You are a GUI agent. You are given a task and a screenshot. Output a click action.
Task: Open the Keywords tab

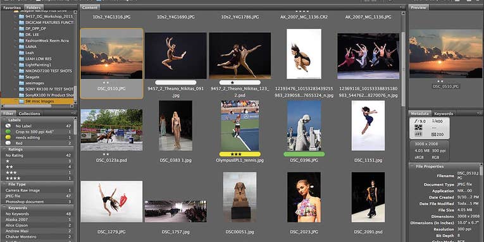click(444, 114)
